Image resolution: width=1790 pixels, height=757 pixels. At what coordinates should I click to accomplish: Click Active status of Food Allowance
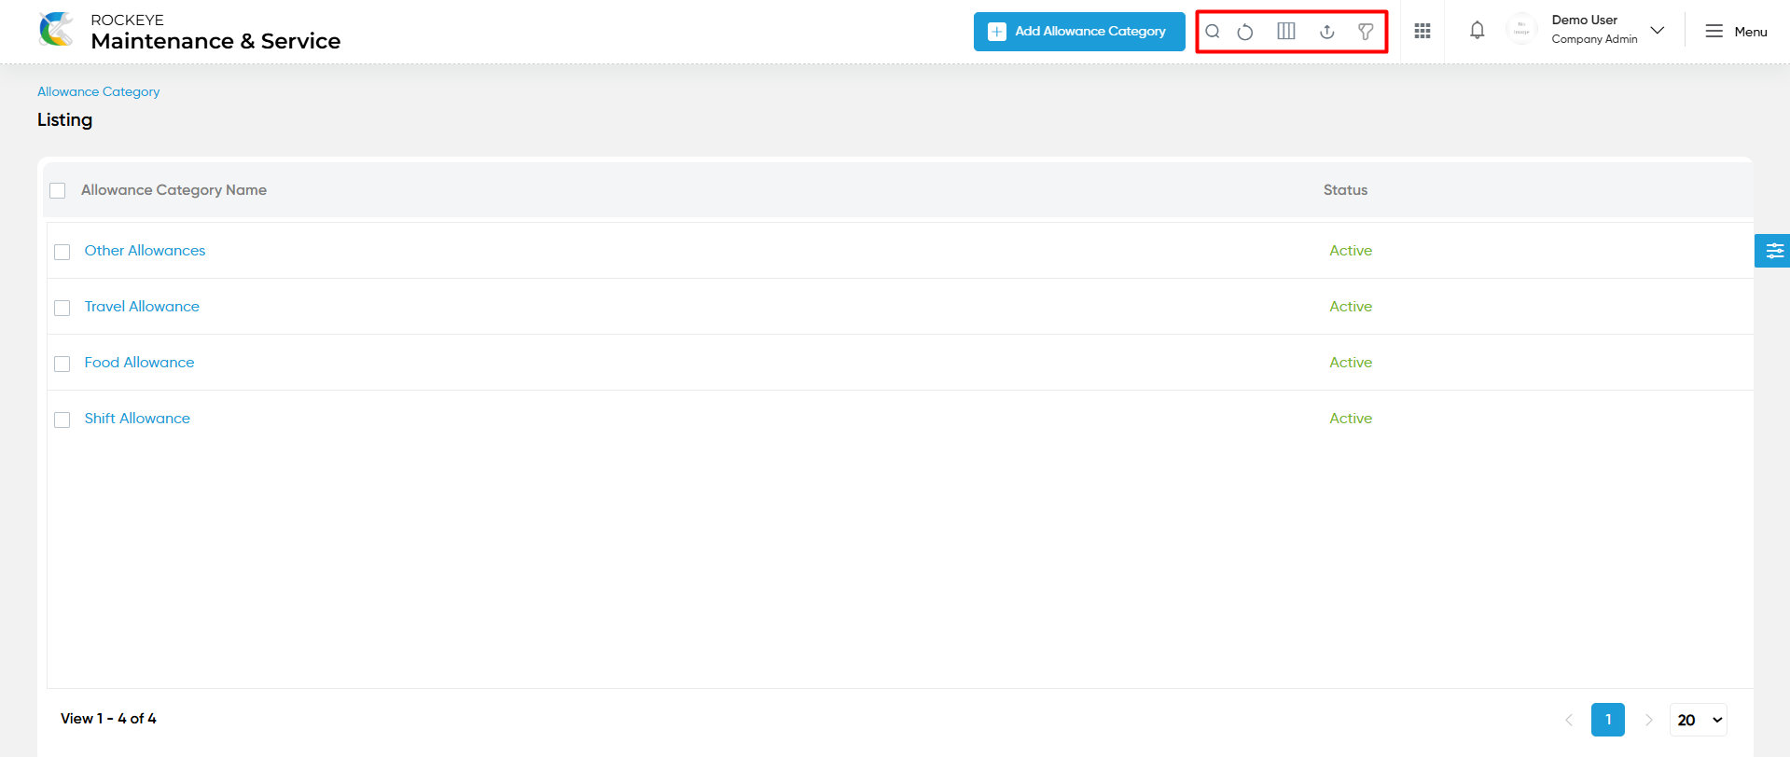tap(1351, 363)
